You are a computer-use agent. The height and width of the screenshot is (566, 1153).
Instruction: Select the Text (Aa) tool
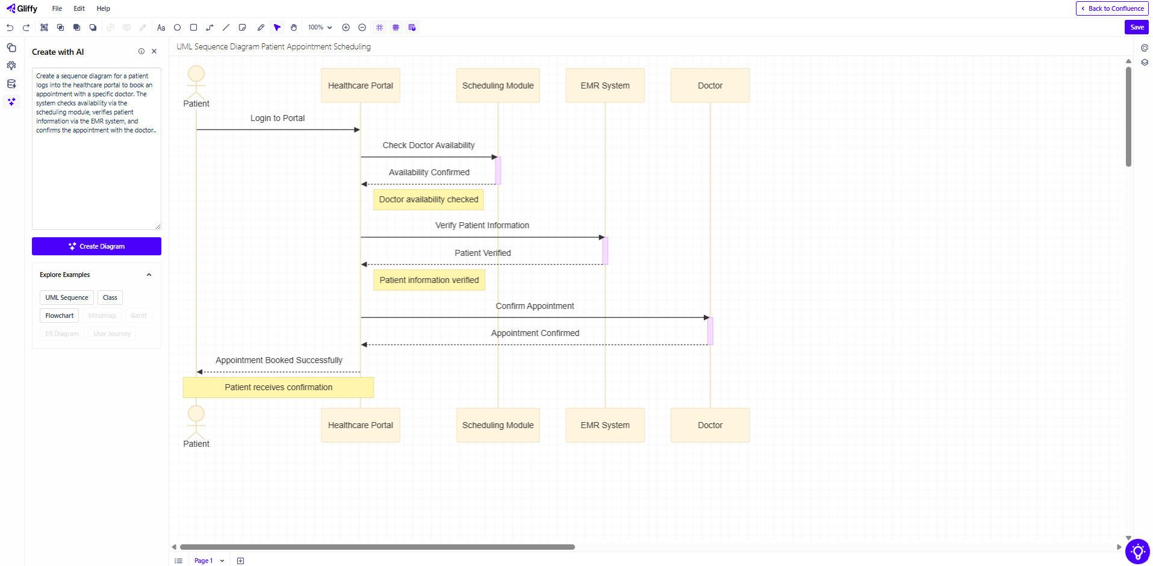[161, 28]
